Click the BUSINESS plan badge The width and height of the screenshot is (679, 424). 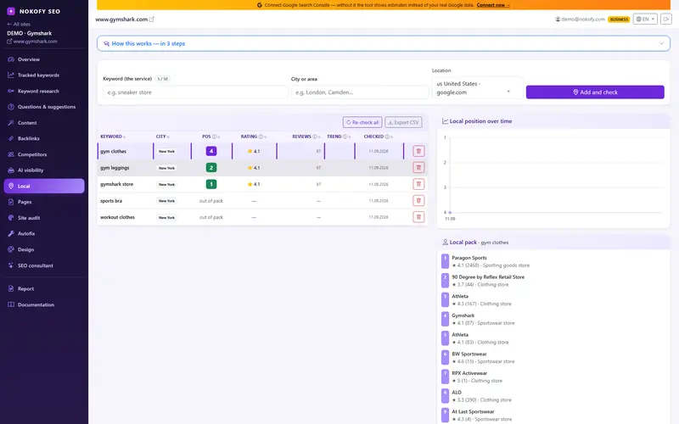[619, 19]
